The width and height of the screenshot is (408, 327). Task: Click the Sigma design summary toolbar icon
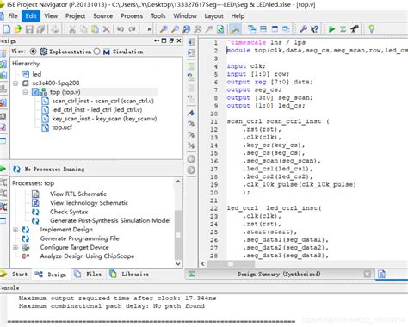click(x=343, y=29)
